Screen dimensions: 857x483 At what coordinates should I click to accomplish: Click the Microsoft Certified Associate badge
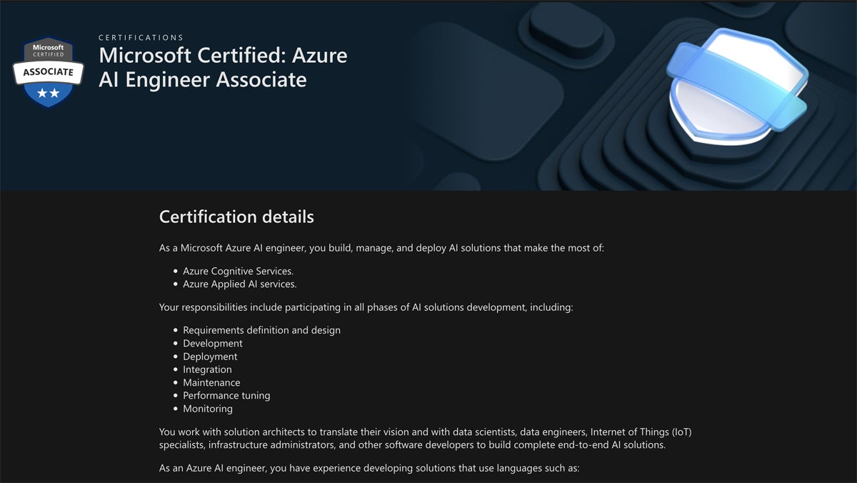[48, 72]
